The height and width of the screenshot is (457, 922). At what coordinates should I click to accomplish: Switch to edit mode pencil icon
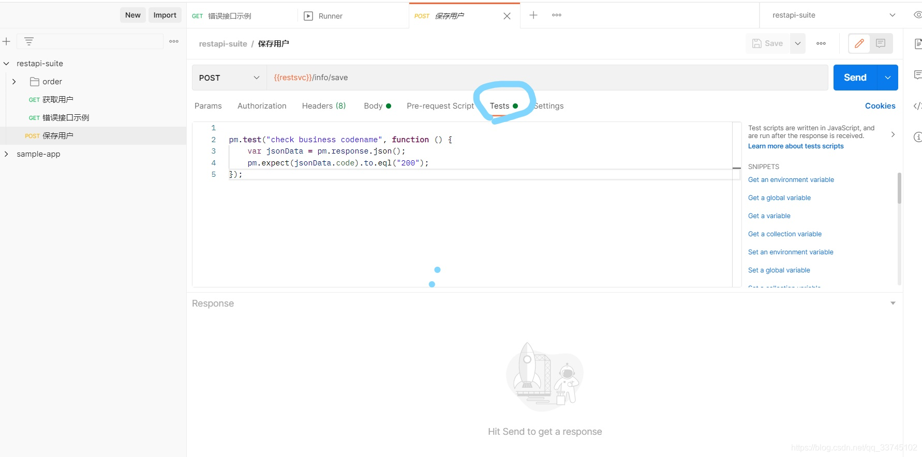pyautogui.click(x=859, y=43)
